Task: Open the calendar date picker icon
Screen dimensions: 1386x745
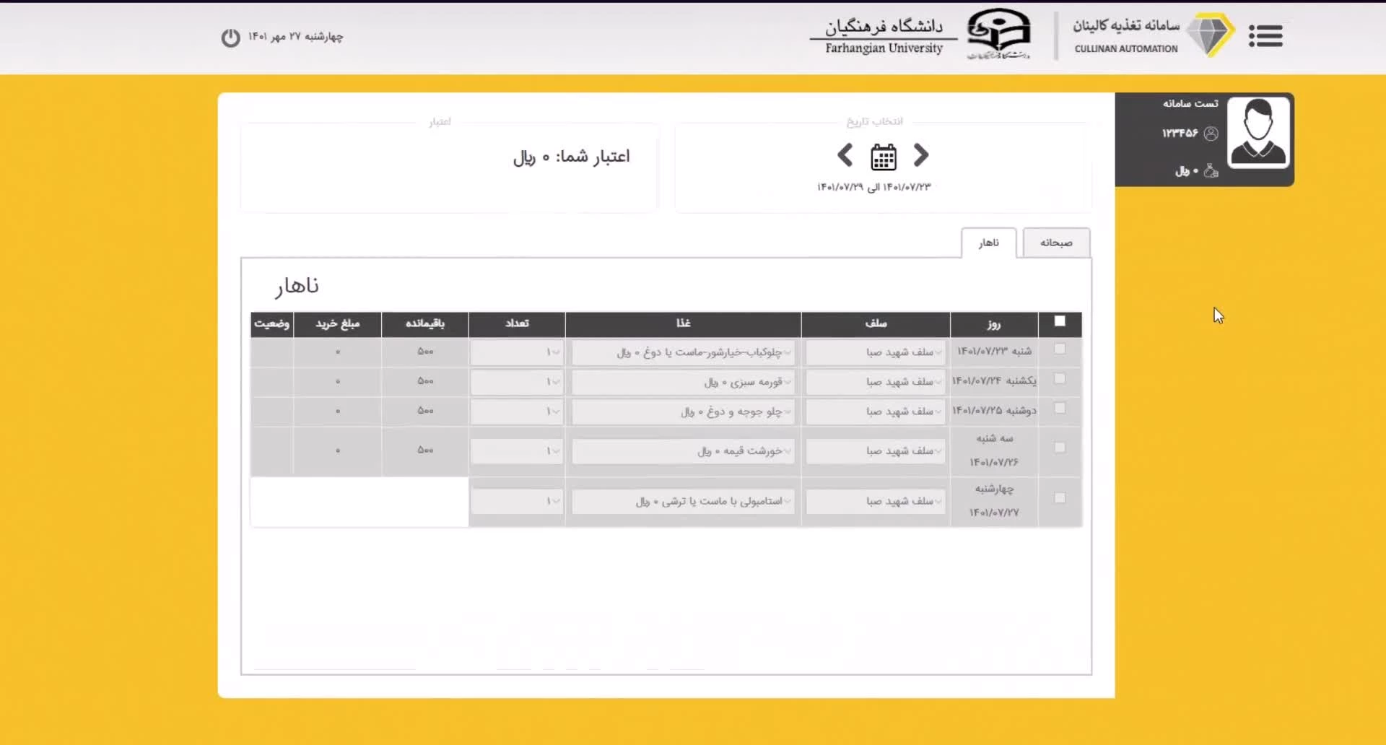Action: (883, 157)
